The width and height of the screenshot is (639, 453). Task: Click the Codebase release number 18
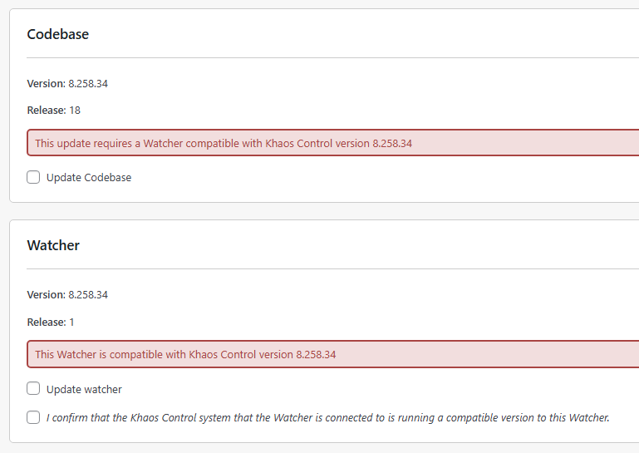(75, 110)
